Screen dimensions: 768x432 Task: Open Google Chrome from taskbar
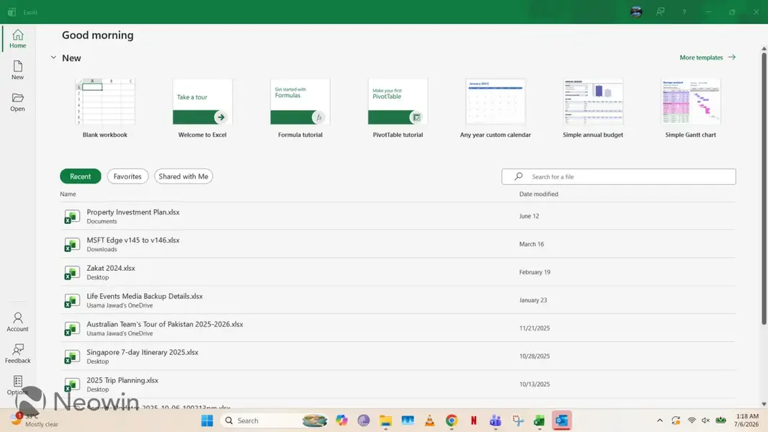coord(452,420)
